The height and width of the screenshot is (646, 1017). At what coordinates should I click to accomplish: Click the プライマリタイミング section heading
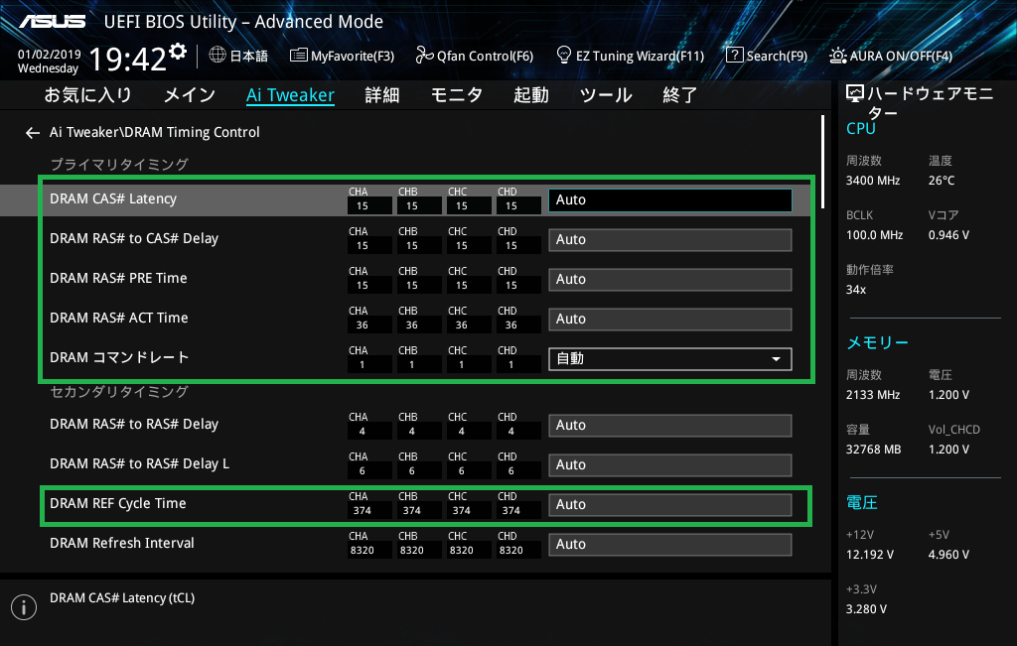coord(119,165)
